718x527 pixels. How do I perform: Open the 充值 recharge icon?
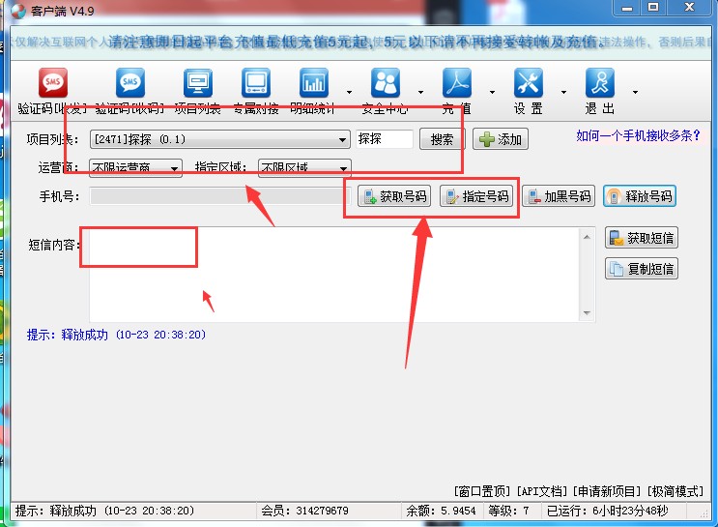(x=456, y=83)
